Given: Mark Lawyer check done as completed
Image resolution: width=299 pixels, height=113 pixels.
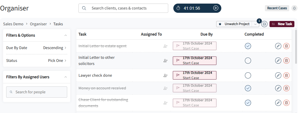Looking at the screenshot, I should click(x=248, y=75).
